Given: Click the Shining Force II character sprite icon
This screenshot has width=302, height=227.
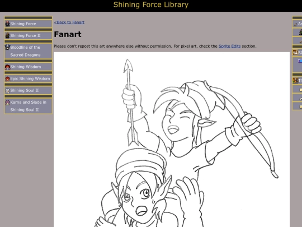Looking at the screenshot, I should pos(7,35).
